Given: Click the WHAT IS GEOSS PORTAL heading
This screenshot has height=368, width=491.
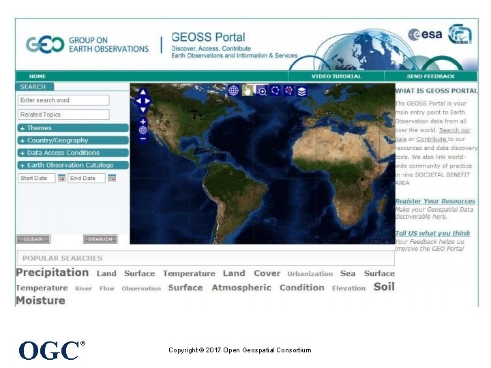Looking at the screenshot, I should pos(436,91).
